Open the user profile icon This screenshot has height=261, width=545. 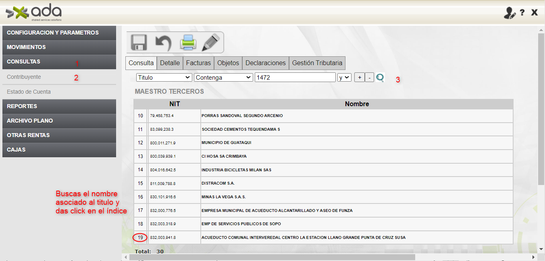(x=509, y=13)
